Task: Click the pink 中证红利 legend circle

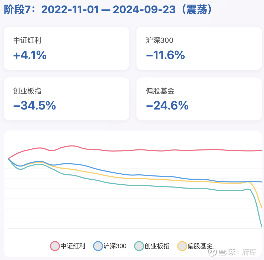Action: tap(55, 246)
